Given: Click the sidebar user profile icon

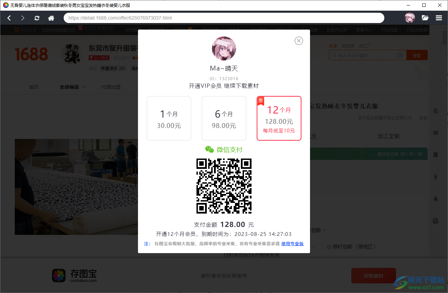Looking at the screenshot, I should pos(436,111).
